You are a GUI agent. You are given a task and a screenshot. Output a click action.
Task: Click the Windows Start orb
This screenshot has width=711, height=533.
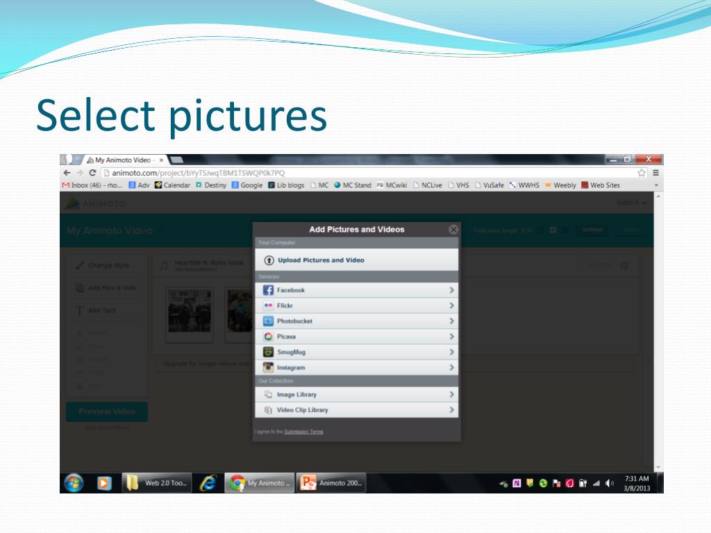74,483
